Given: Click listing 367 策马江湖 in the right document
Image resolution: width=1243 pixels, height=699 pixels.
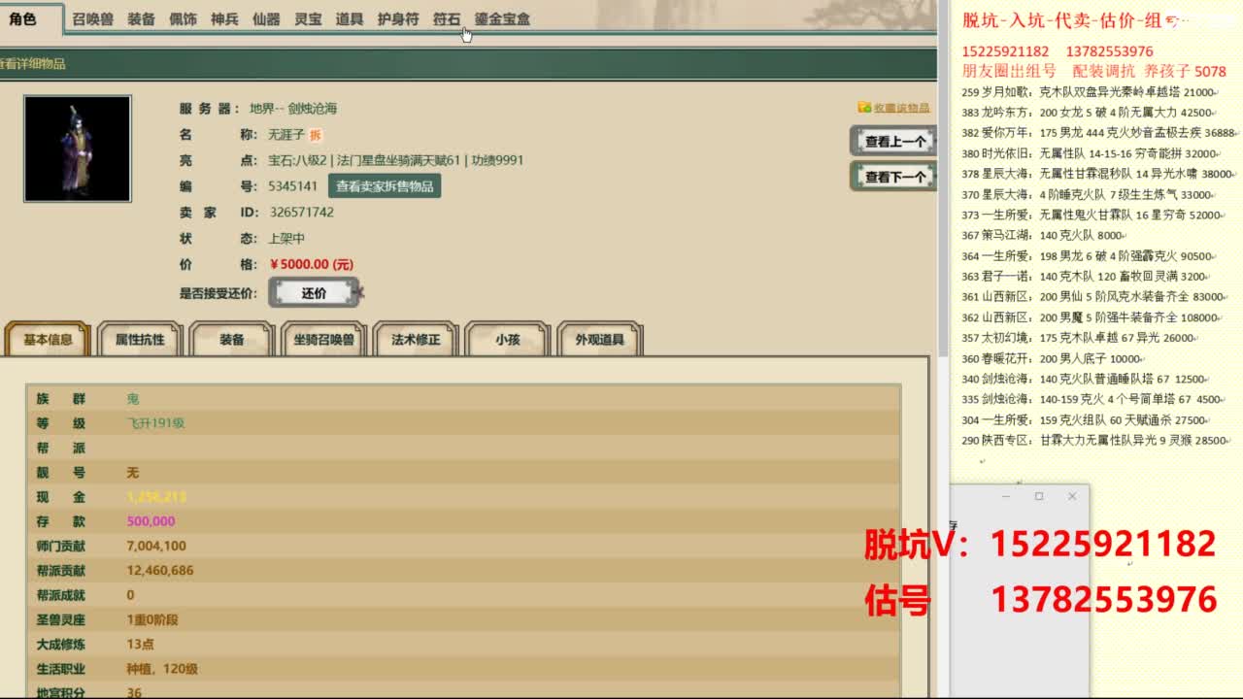Looking at the screenshot, I should (x=1043, y=236).
